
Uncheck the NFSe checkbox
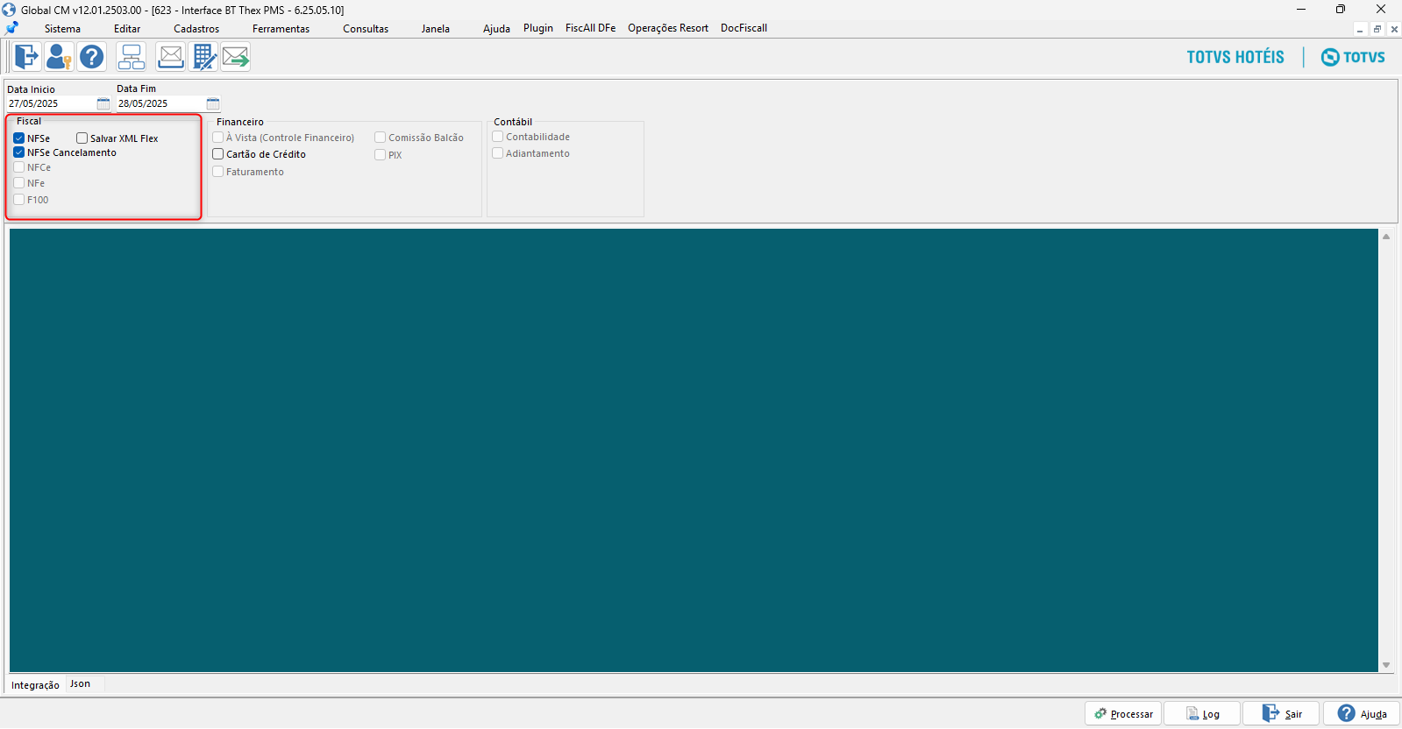pos(18,138)
